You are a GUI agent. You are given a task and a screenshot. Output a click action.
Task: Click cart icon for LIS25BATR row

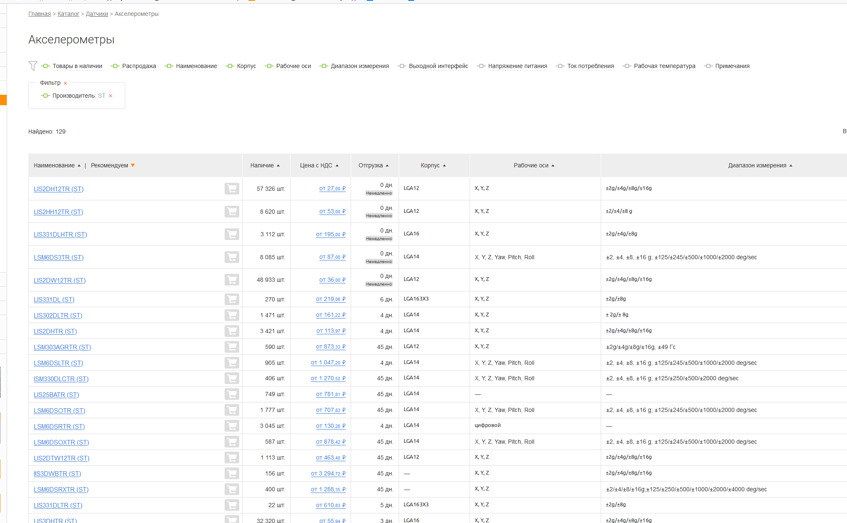232,394
